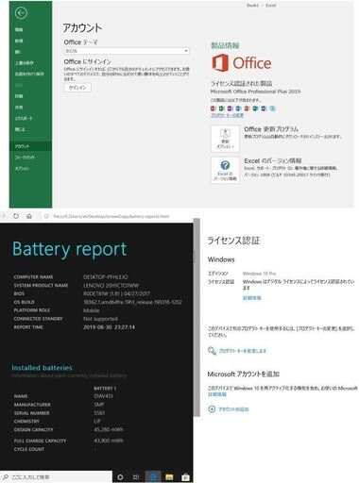This screenshot has height=483, width=359.
Task: Open フィードバック (Feedback) in Excel sidebar
Action: (x=25, y=158)
